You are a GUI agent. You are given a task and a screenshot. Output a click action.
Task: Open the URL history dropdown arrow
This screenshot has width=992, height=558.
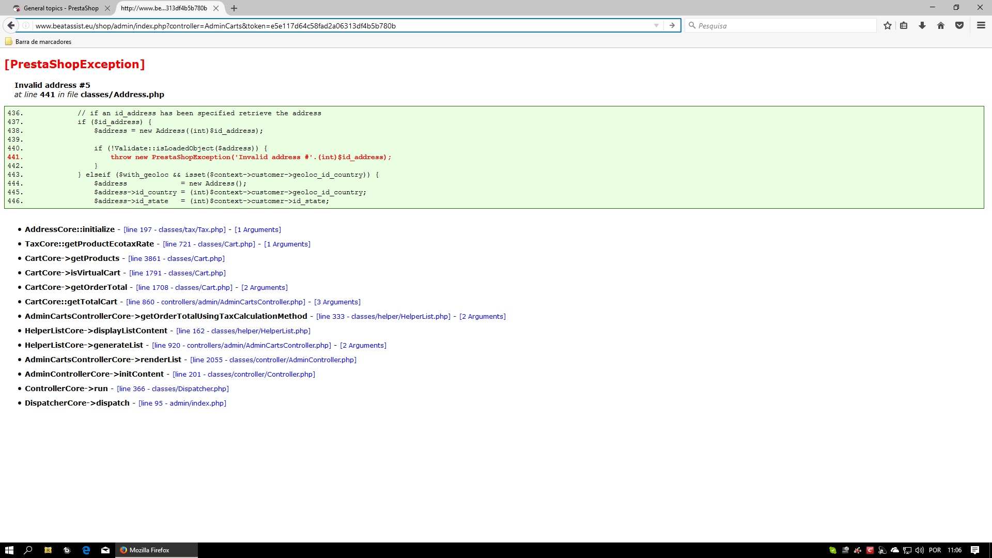point(656,25)
